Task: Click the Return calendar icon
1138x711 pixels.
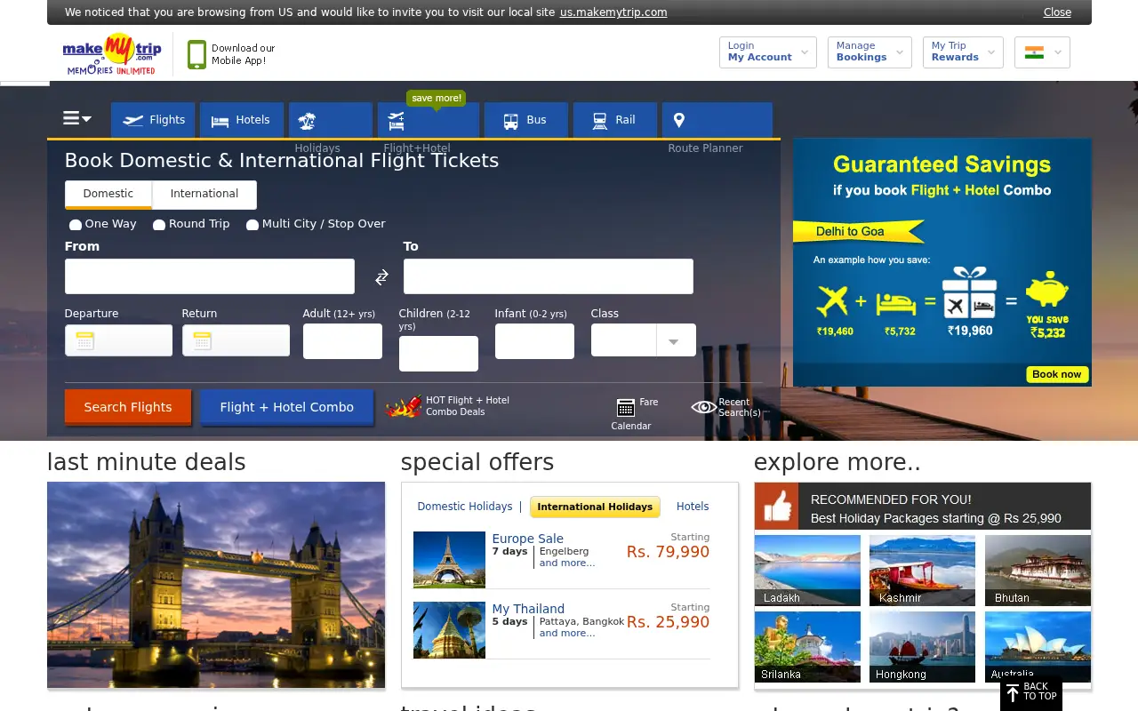Action: [203, 341]
